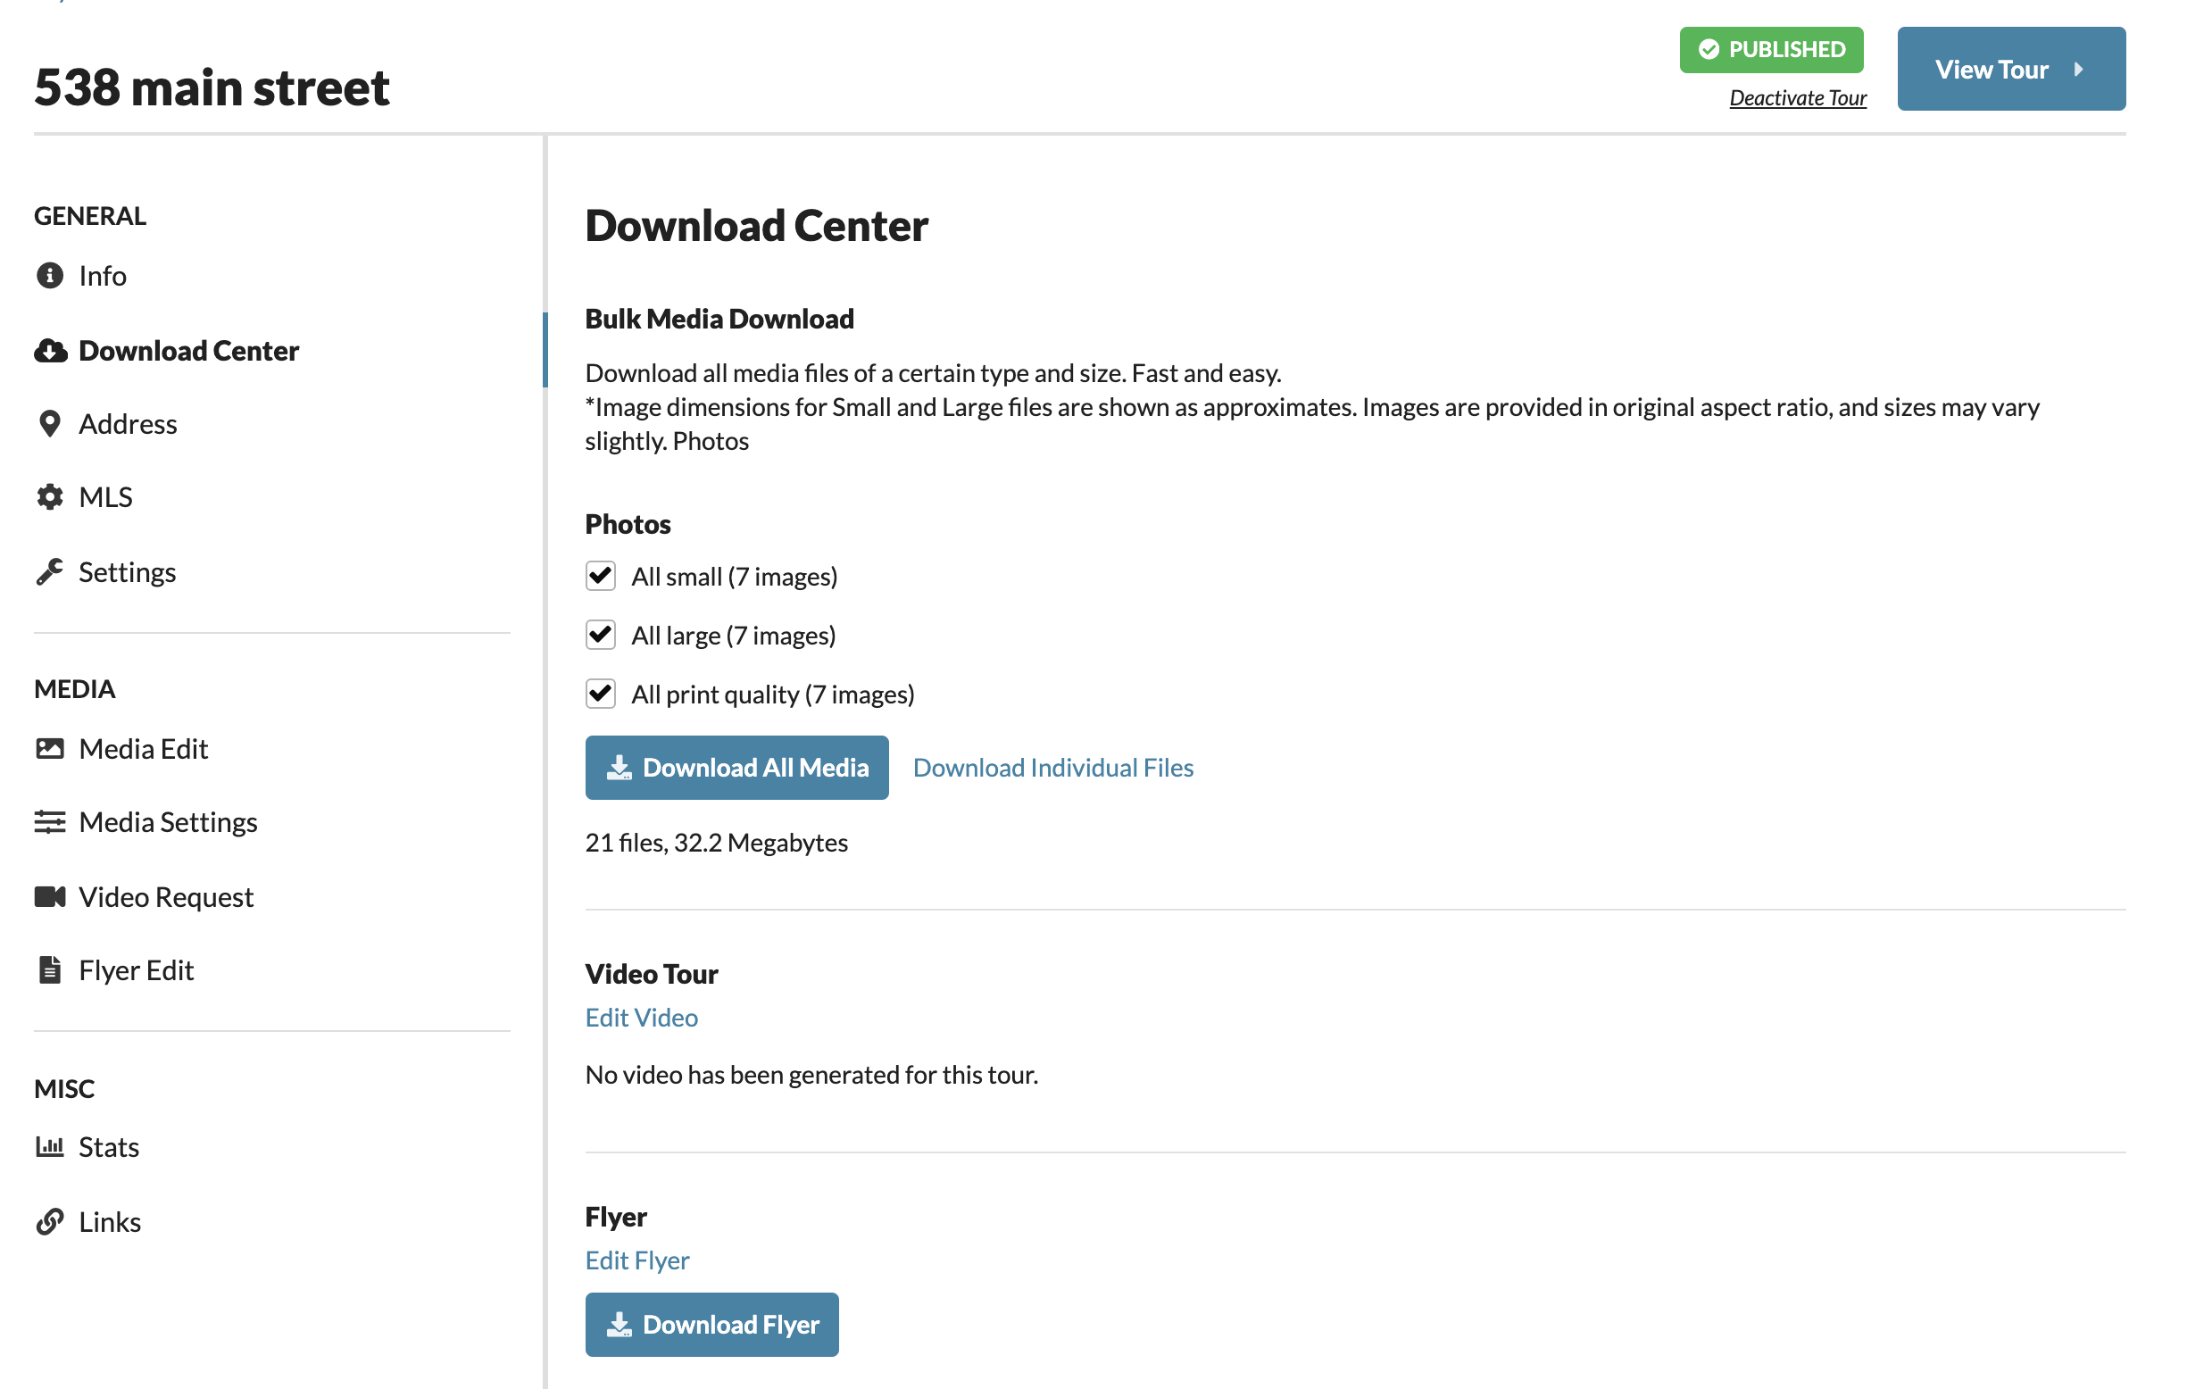
Task: Click Download Individual Files link
Action: [x=1052, y=767]
